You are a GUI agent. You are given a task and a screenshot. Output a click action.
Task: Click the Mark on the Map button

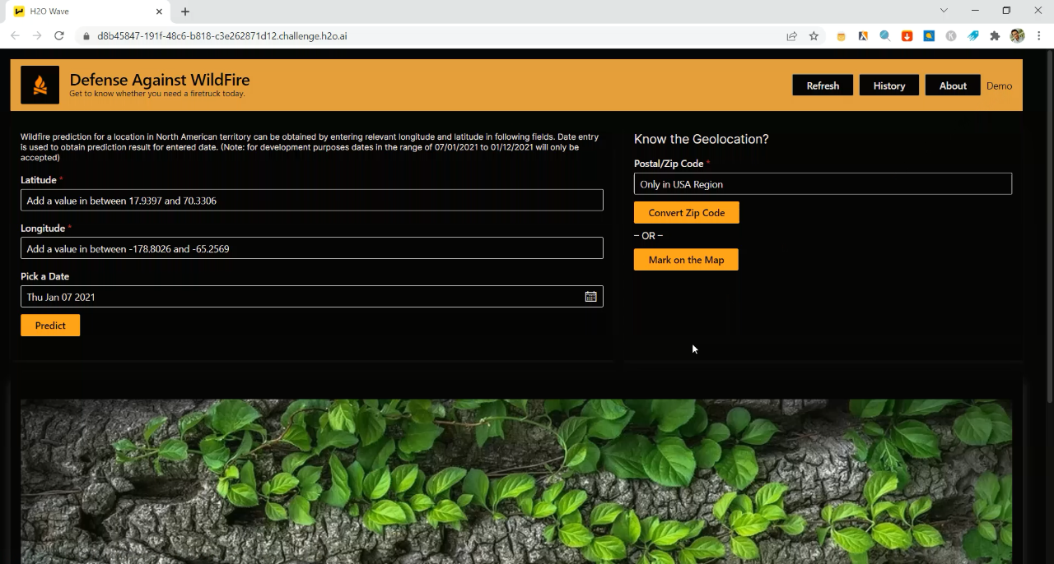click(686, 260)
